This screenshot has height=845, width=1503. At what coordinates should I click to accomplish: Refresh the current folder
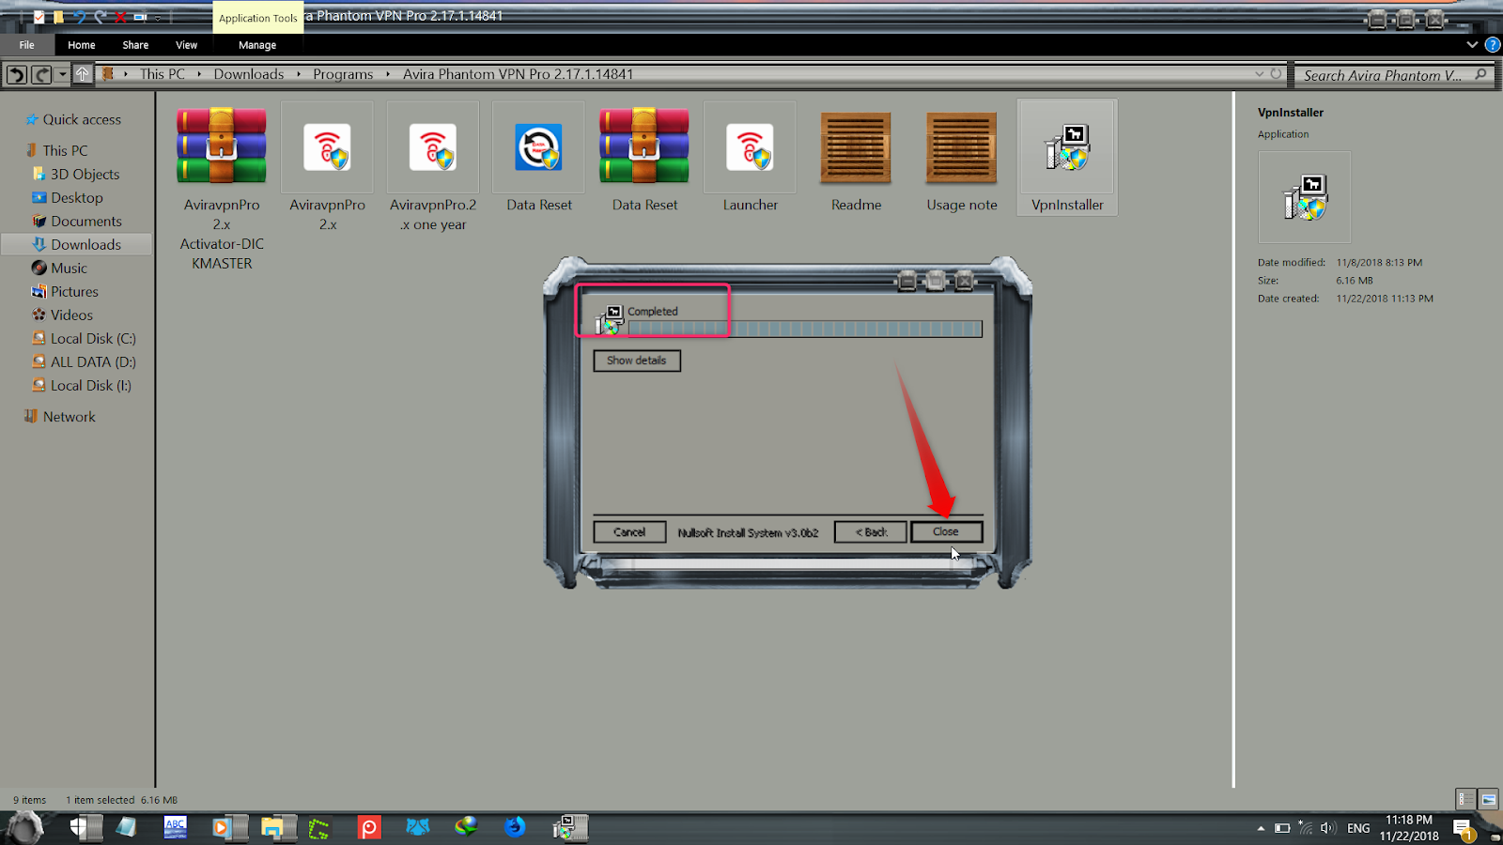pyautogui.click(x=1276, y=74)
